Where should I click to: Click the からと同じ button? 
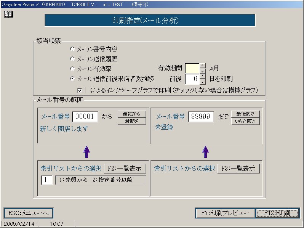tap(245, 121)
